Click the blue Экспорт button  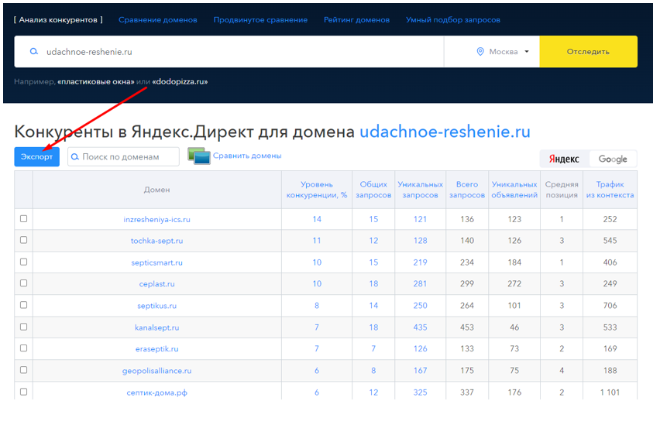click(x=36, y=156)
